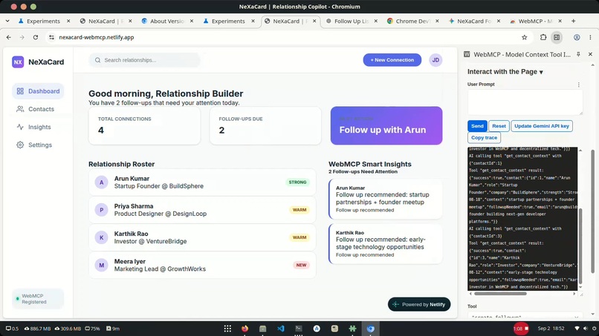Open the Extensions puzzle icon

click(543, 37)
